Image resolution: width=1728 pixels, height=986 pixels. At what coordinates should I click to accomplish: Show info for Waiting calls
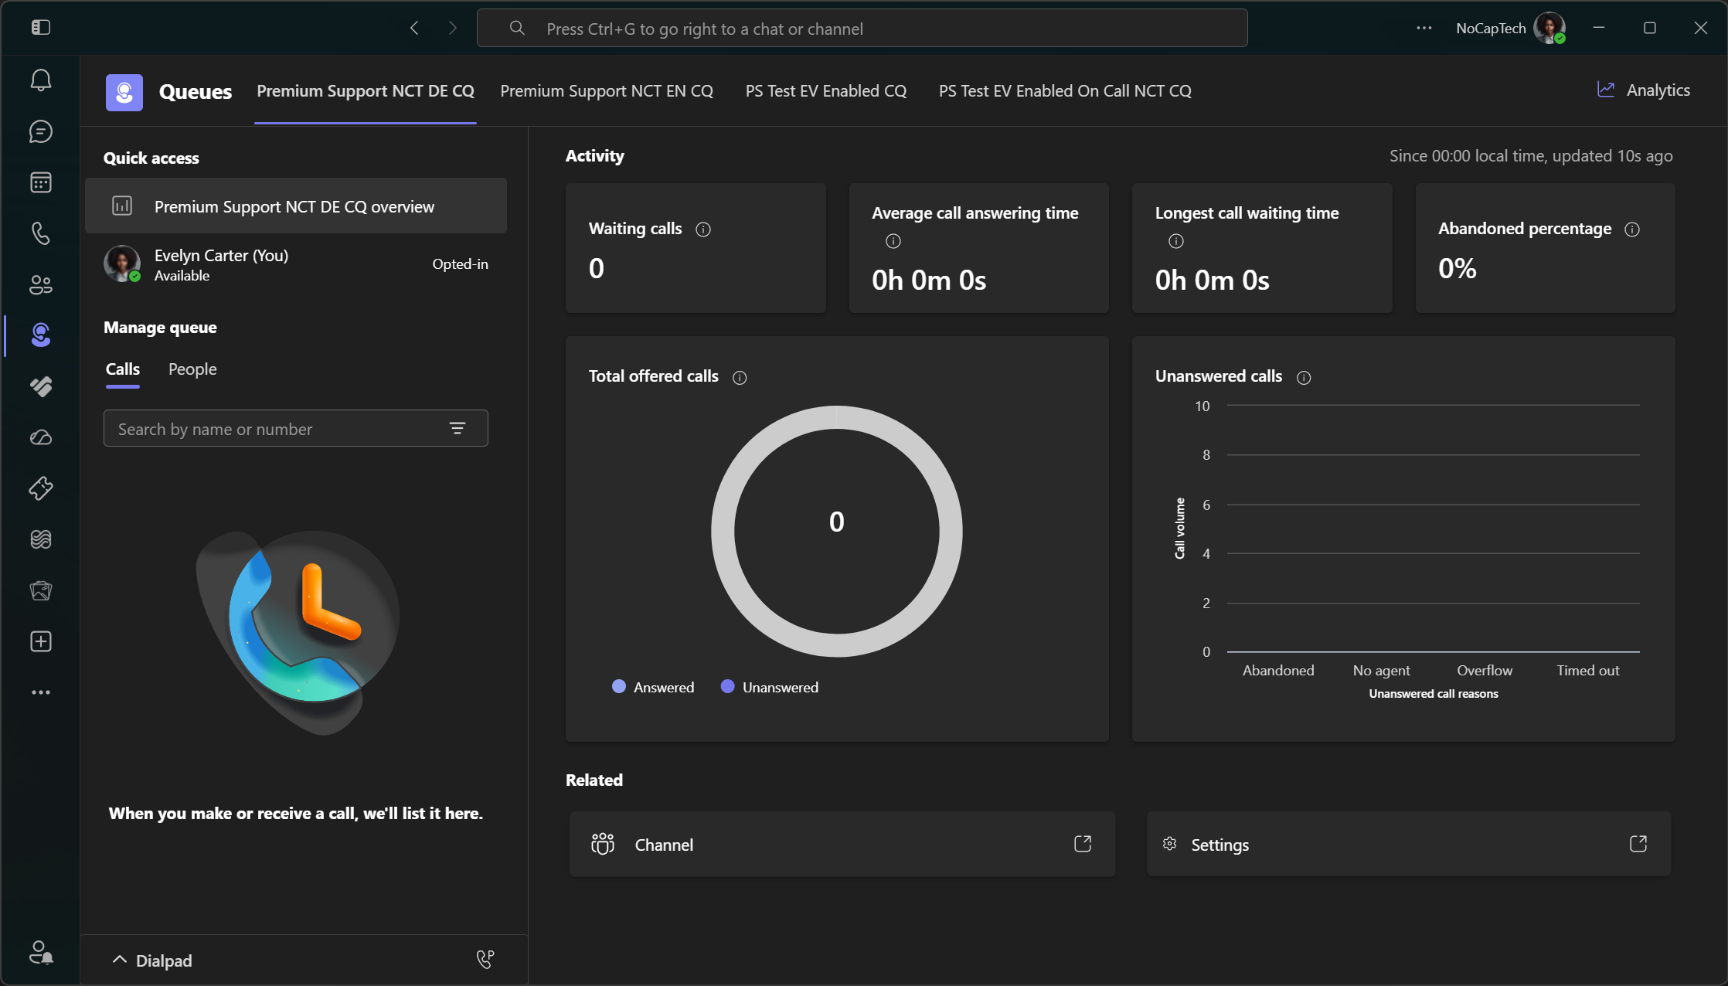(703, 229)
